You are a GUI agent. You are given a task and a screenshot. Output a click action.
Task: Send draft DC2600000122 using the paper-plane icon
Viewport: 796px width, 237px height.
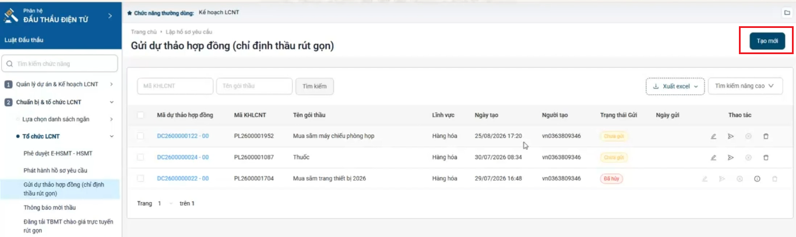tap(731, 136)
